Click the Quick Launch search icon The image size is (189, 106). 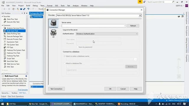[x=173, y=2]
